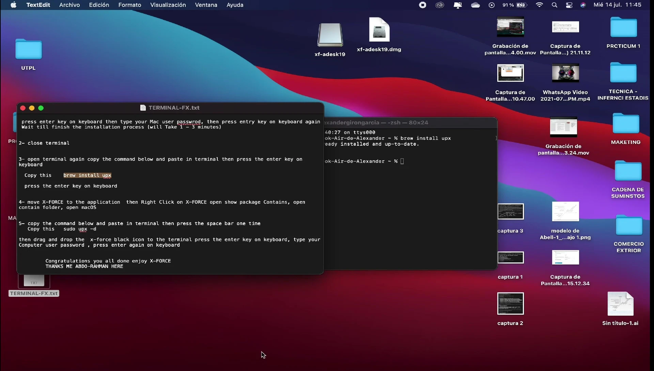Click the 'sudo upx -d' command text
The height and width of the screenshot is (371, 654).
click(x=80, y=229)
